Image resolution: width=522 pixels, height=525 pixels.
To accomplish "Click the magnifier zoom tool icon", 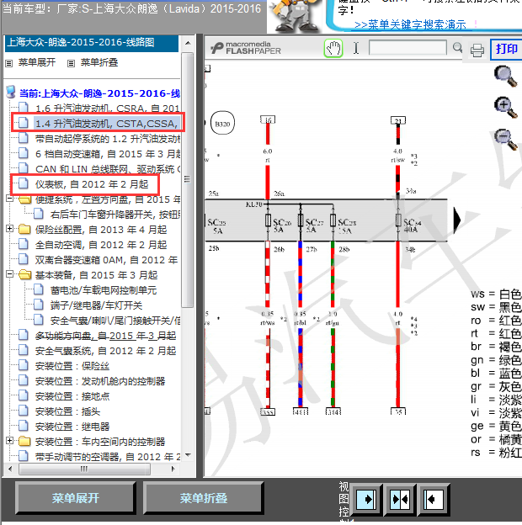I will 506,77.
